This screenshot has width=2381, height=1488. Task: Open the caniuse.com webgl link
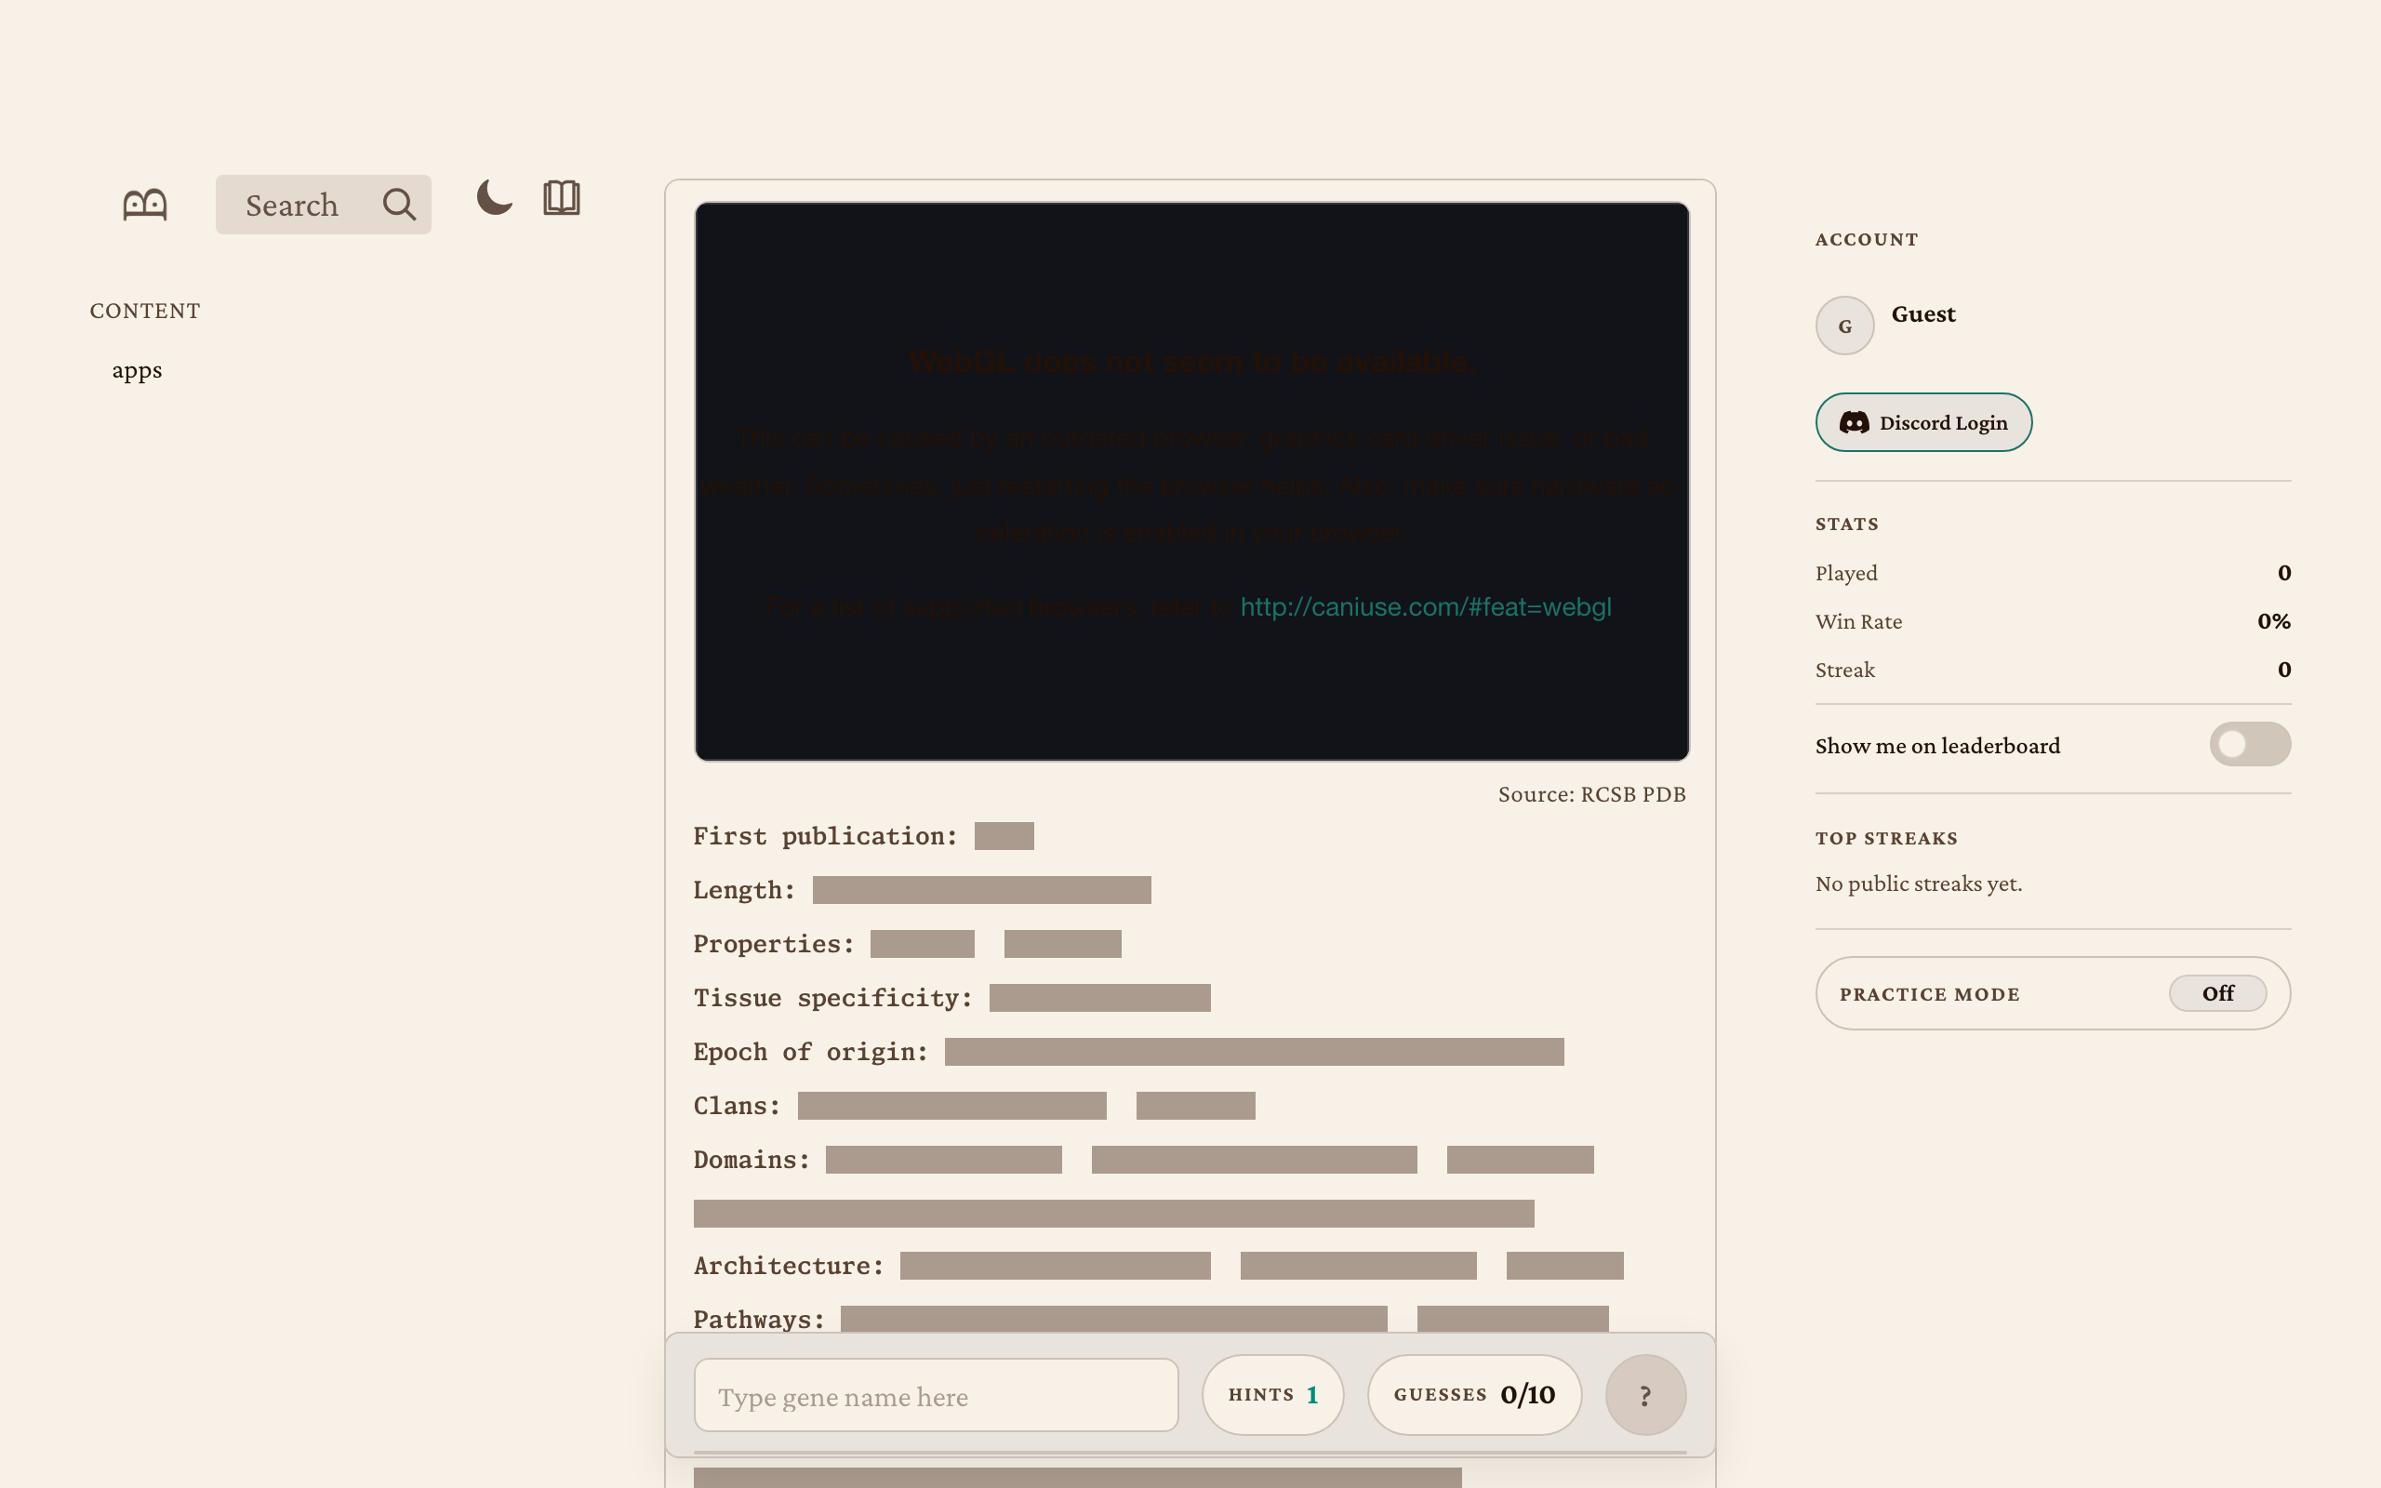[1425, 607]
